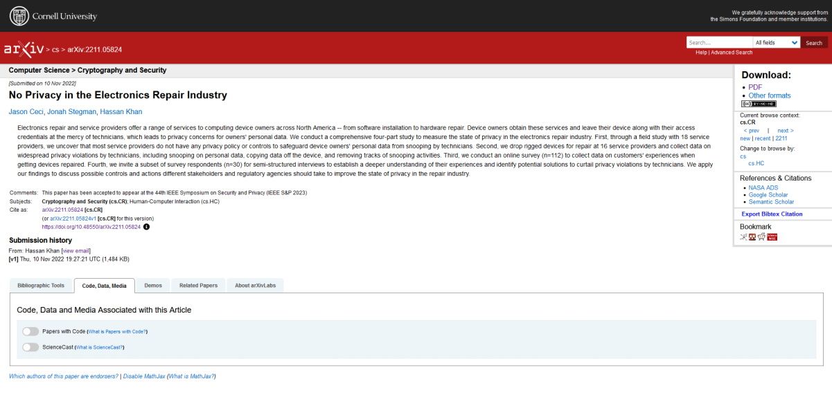The width and height of the screenshot is (832, 415).
Task: Enable the ScienceCast toggle
Action: [30, 347]
